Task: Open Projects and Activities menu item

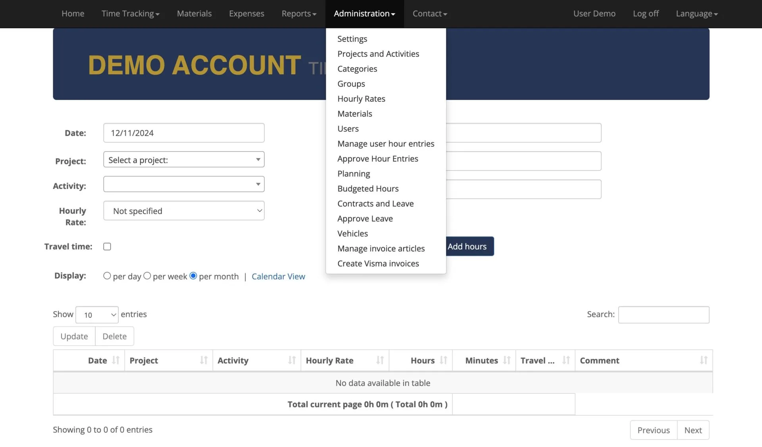Action: tap(378, 54)
